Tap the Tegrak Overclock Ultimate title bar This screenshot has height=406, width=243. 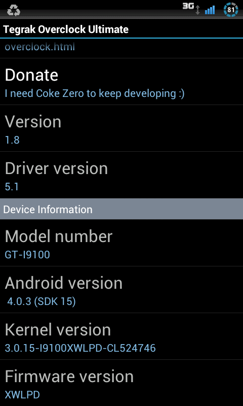tap(121, 29)
